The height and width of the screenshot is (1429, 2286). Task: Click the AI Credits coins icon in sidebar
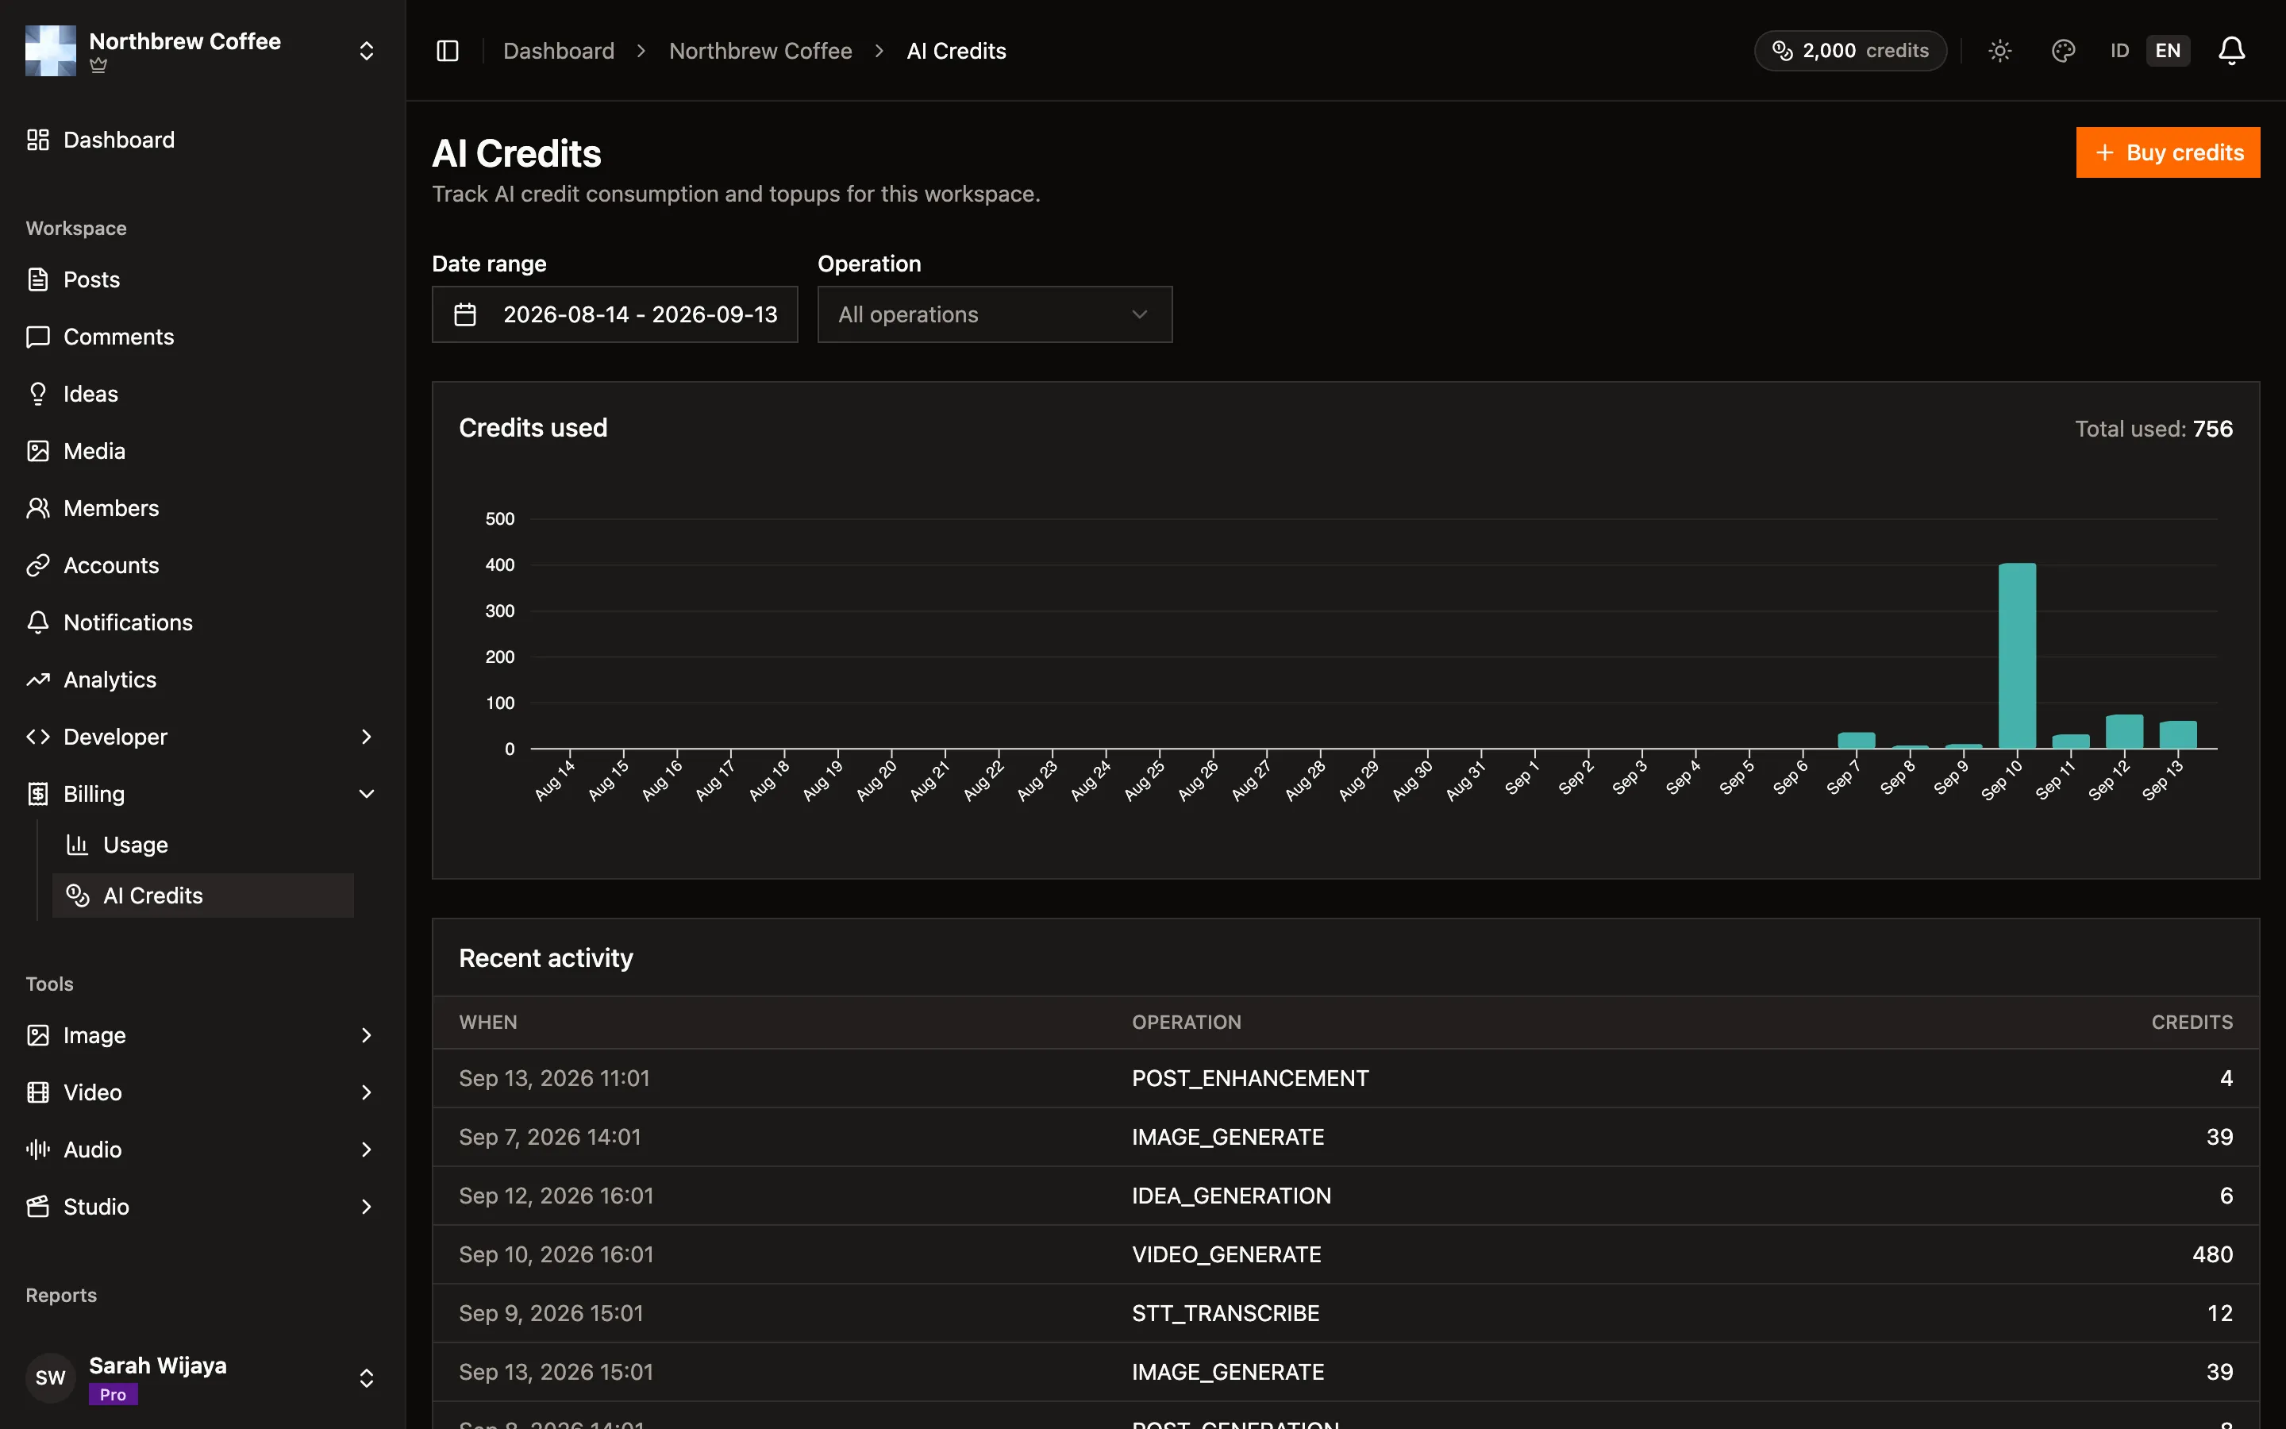(x=78, y=895)
